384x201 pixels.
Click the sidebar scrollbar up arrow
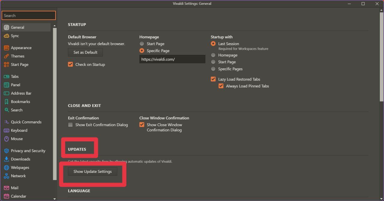tap(55, 26)
